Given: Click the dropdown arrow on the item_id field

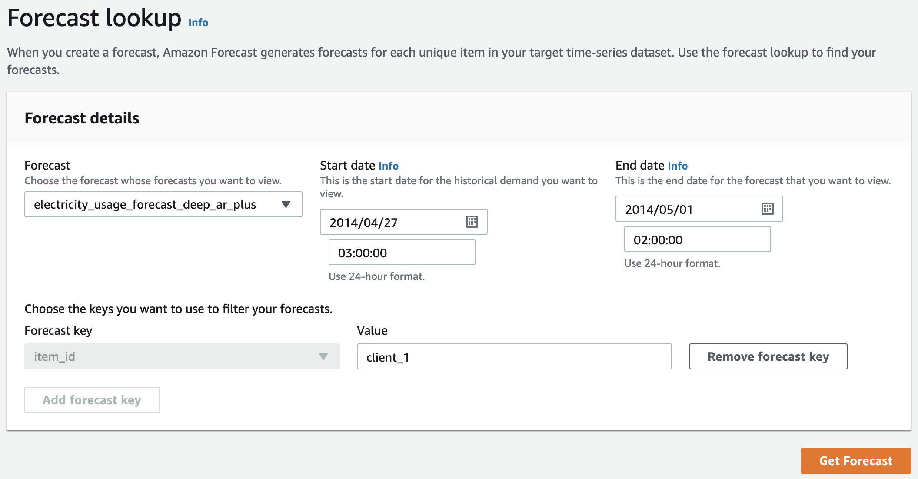Looking at the screenshot, I should [323, 356].
